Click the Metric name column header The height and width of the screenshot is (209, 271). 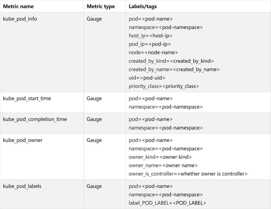tap(18, 6)
